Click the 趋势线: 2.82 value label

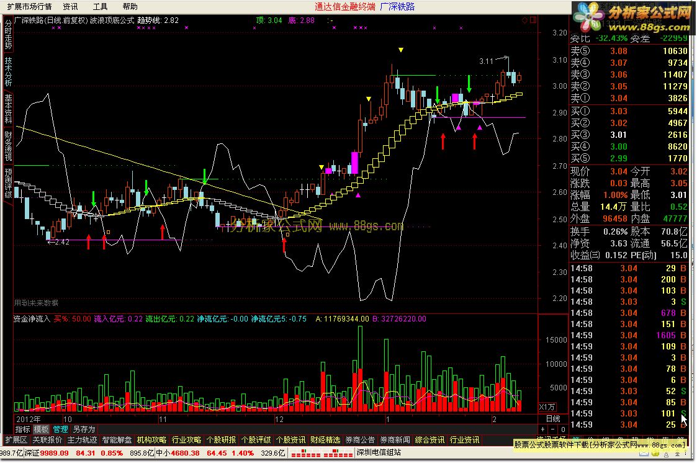158,20
